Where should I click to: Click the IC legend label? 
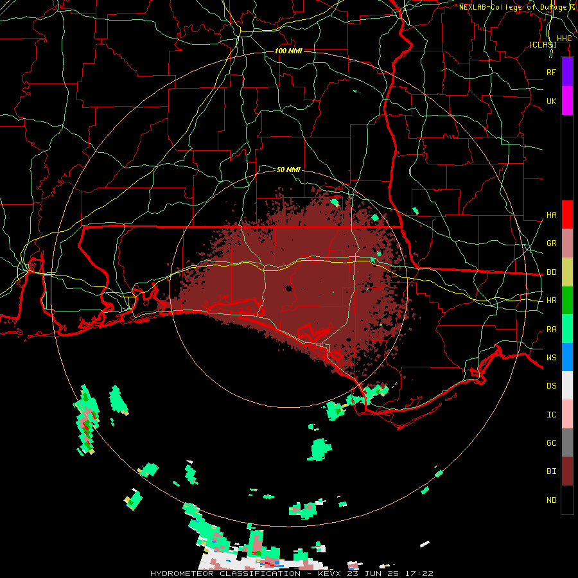pyautogui.click(x=551, y=415)
